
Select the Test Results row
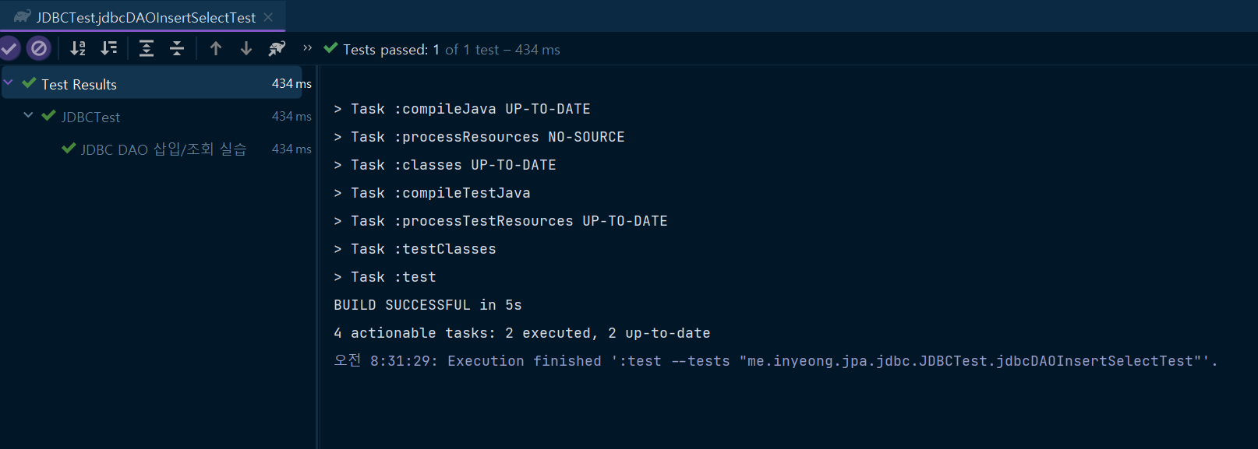(x=79, y=84)
